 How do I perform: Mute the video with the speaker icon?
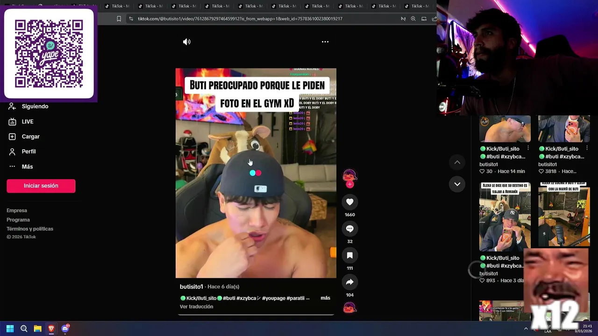pos(187,42)
